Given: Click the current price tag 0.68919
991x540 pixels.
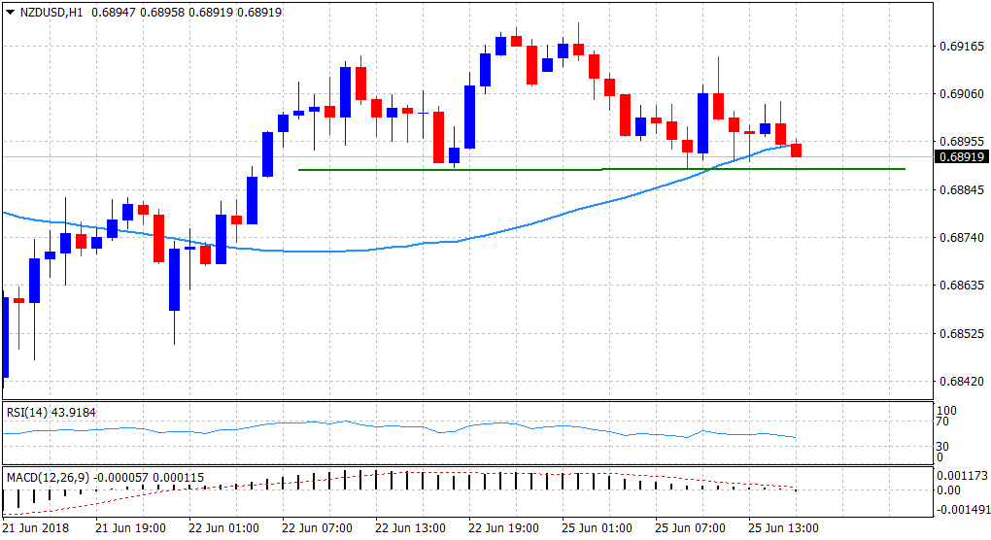Looking at the screenshot, I should [x=962, y=156].
